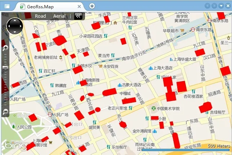Zoom out with the minus magnifier

(x=5, y=111)
